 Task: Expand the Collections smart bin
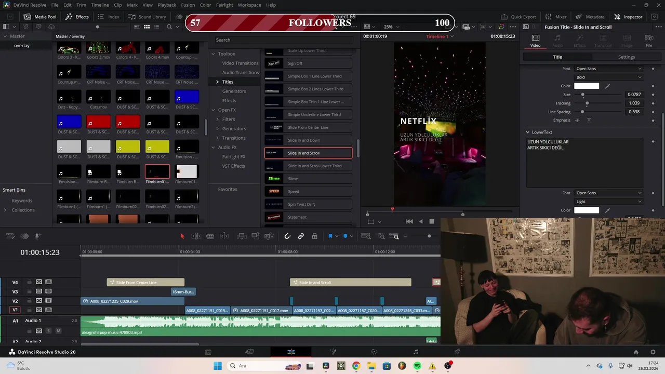5,210
